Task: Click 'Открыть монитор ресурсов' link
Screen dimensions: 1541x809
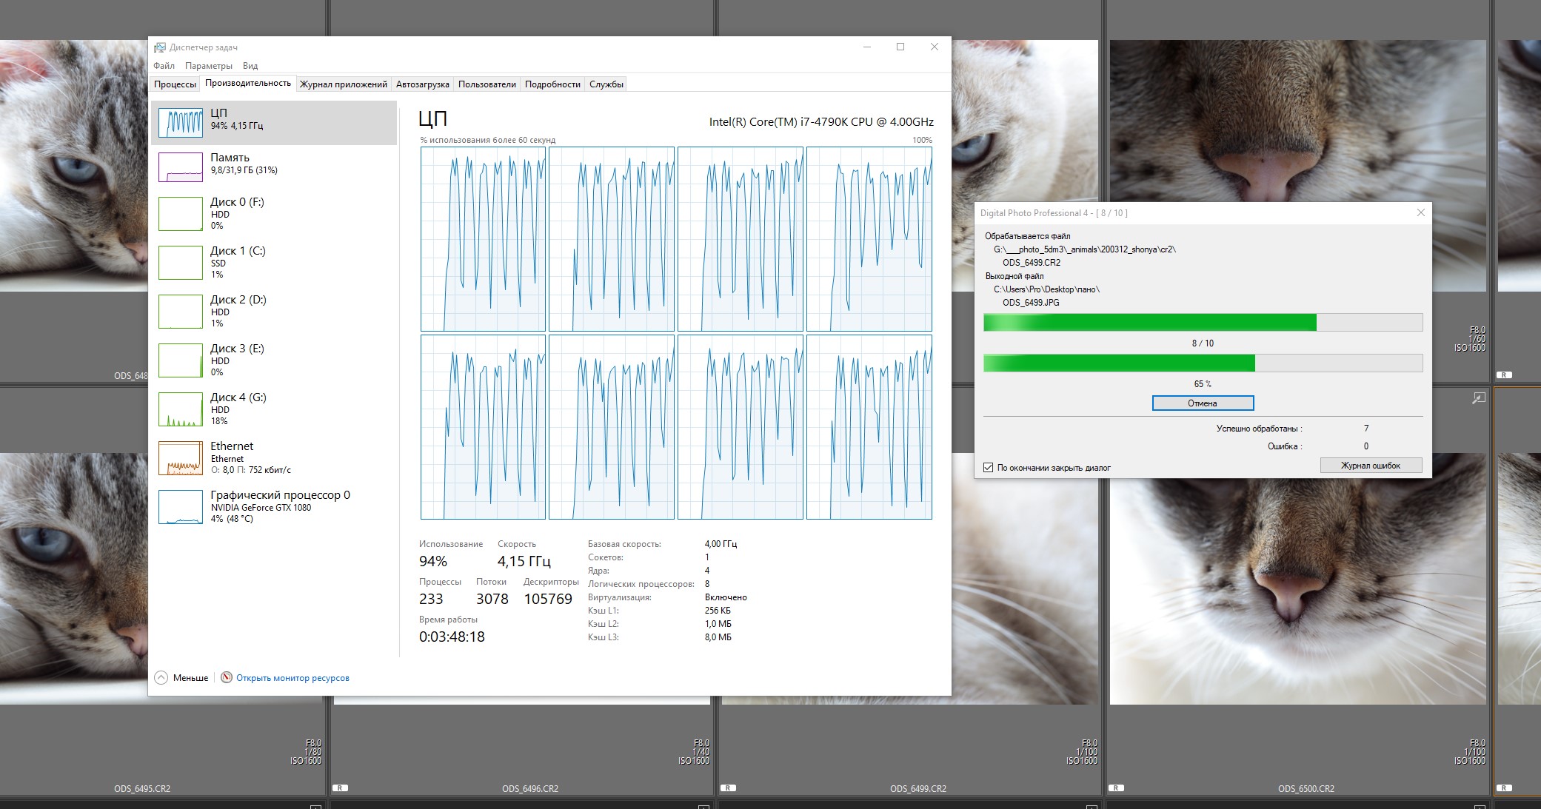Action: point(293,678)
